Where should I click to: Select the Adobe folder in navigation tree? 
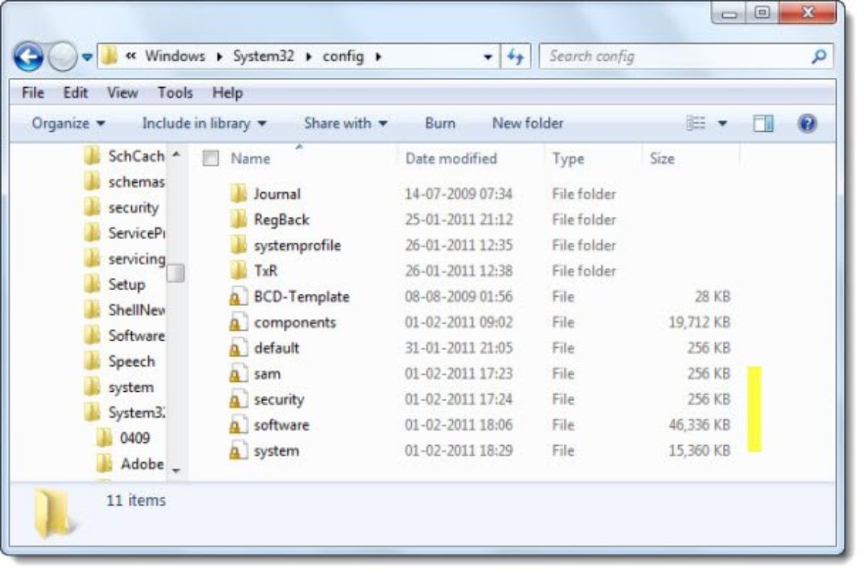(x=130, y=464)
